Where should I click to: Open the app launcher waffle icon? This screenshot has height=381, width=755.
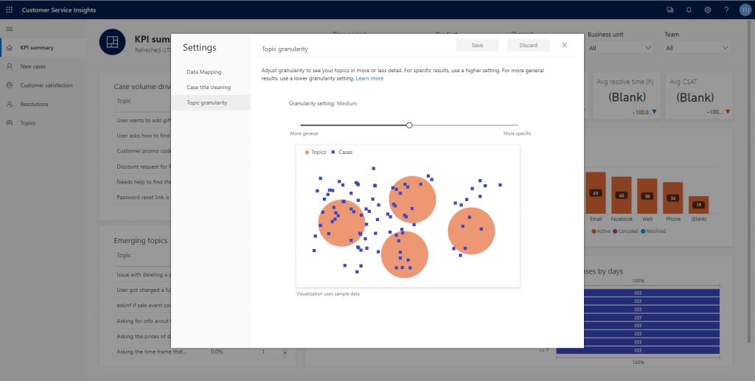pos(9,10)
